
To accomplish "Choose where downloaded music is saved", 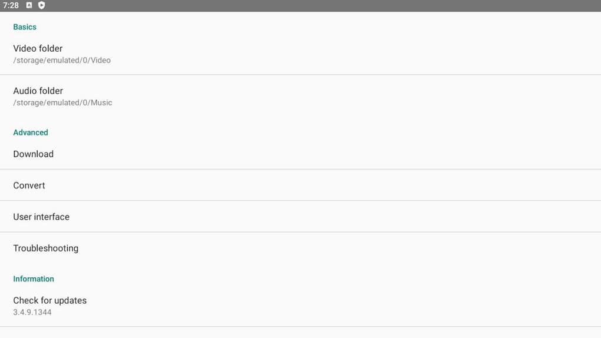I will [300, 96].
